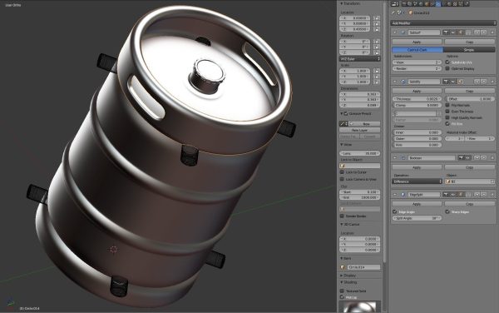Screen dimensions: 499x313
Task: Open the properties editor type selector icon
Action: 395,4
